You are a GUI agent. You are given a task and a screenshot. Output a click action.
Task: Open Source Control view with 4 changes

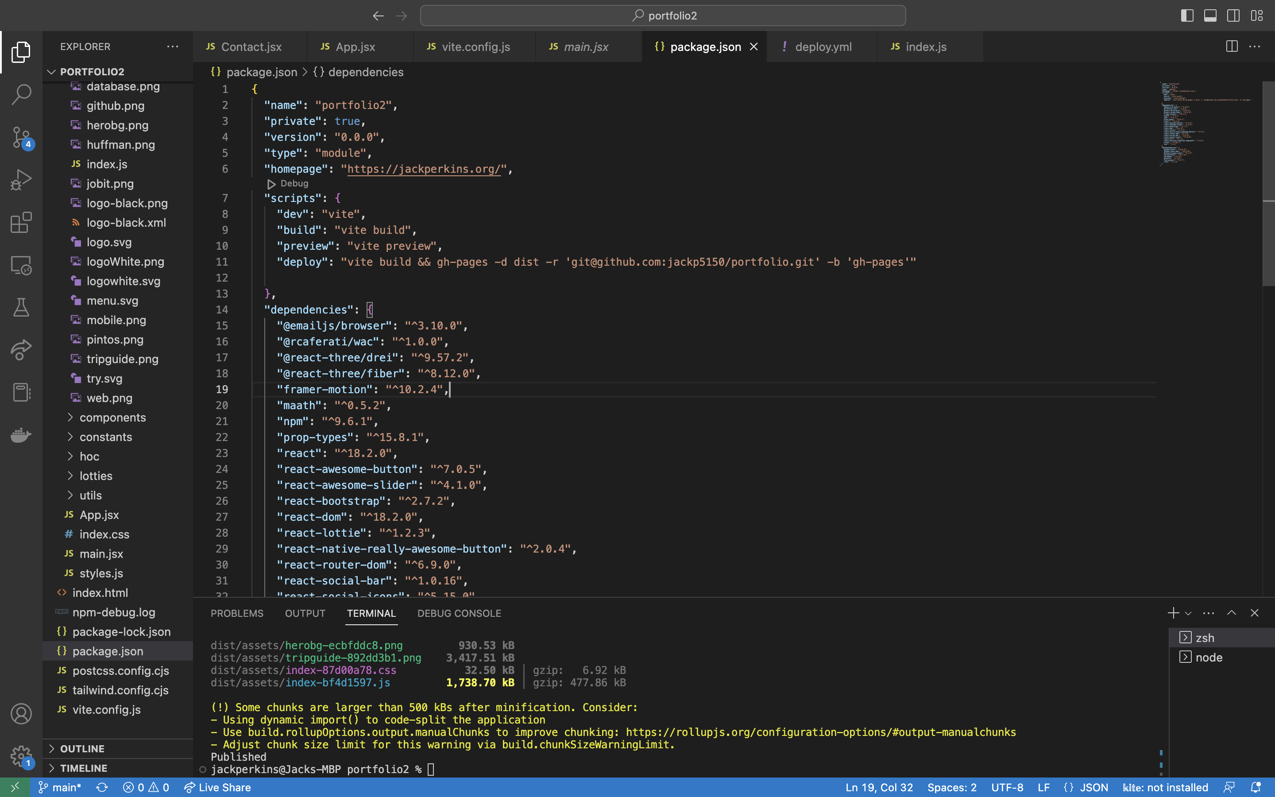coord(21,137)
